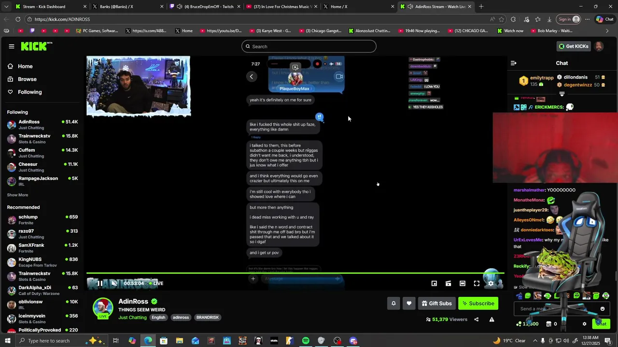Select the English language tag
The width and height of the screenshot is (618, 347).
click(x=158, y=317)
